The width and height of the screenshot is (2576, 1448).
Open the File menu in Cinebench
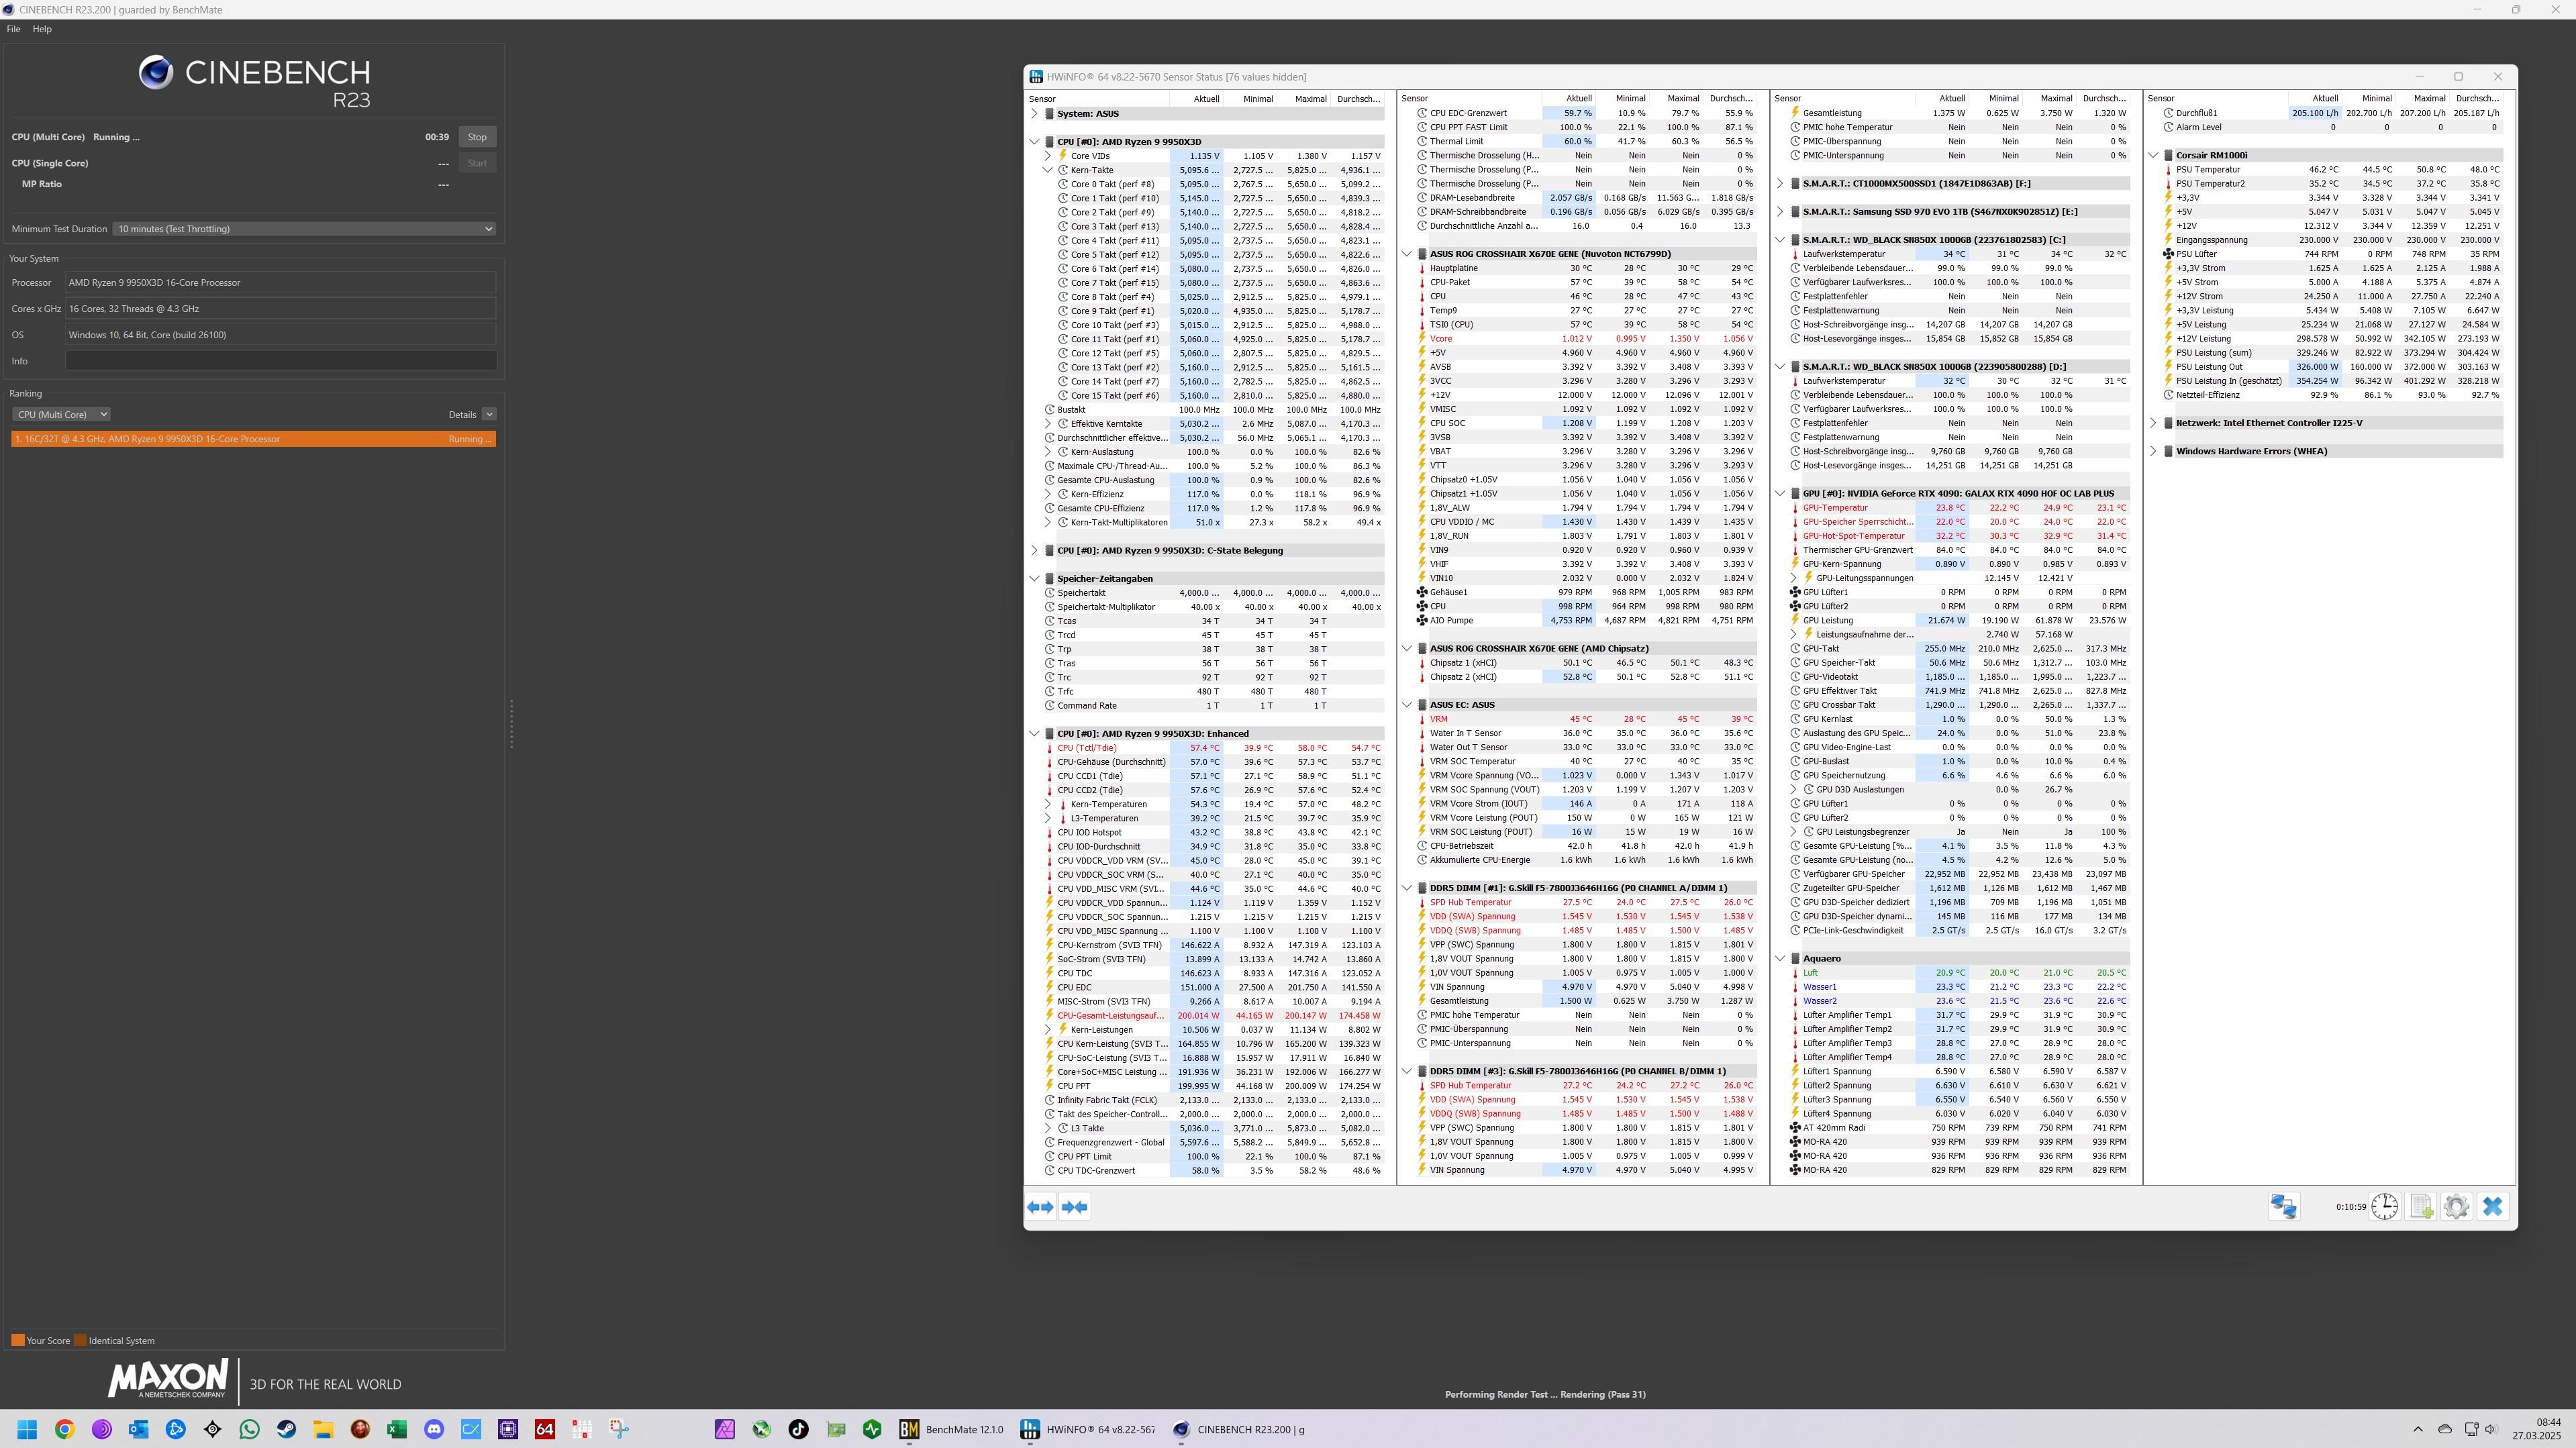coord(13,29)
